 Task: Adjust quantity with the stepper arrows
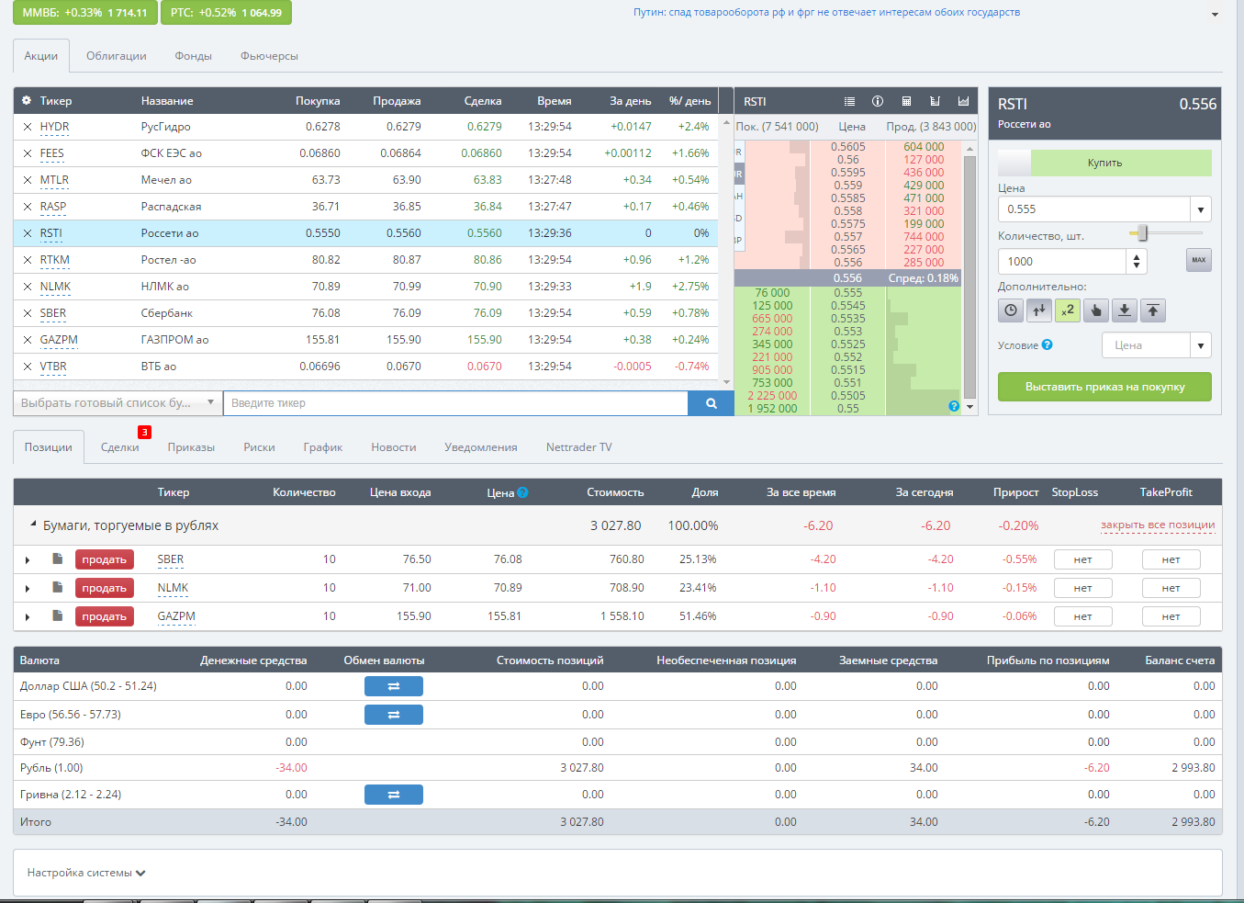pos(1138,262)
